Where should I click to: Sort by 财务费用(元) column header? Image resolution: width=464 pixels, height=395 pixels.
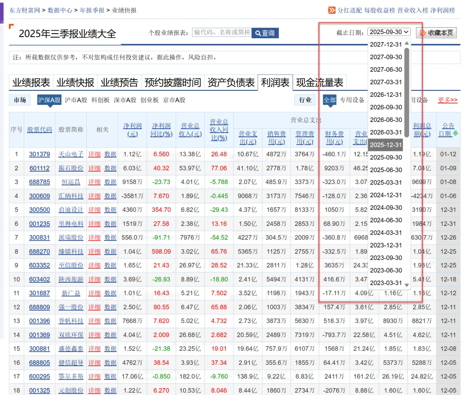click(x=334, y=138)
